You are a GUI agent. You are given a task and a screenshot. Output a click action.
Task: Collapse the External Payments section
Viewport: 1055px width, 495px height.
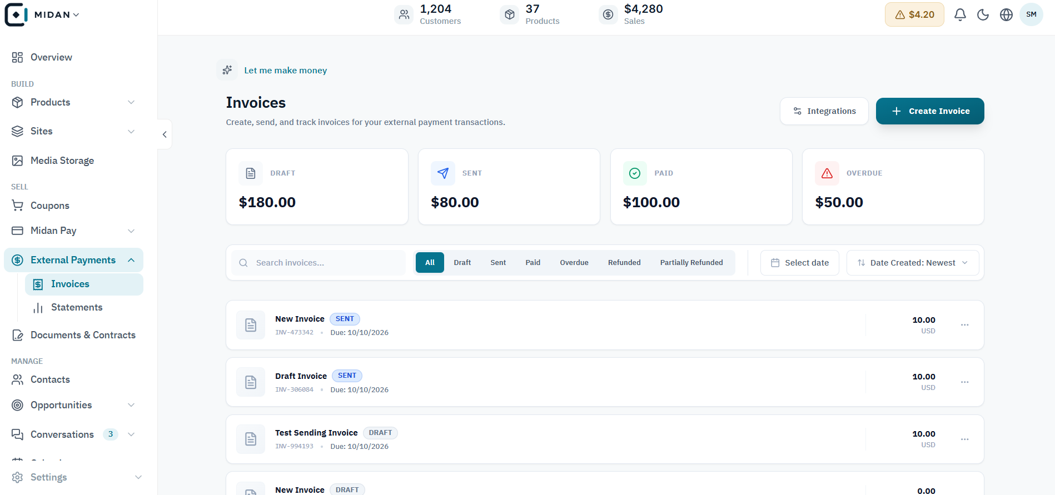131,261
